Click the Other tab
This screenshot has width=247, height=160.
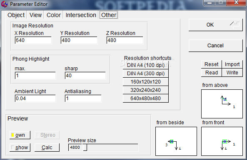(x=109, y=15)
